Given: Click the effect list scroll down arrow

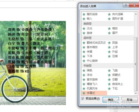Looking at the screenshot, I should click(136, 93).
